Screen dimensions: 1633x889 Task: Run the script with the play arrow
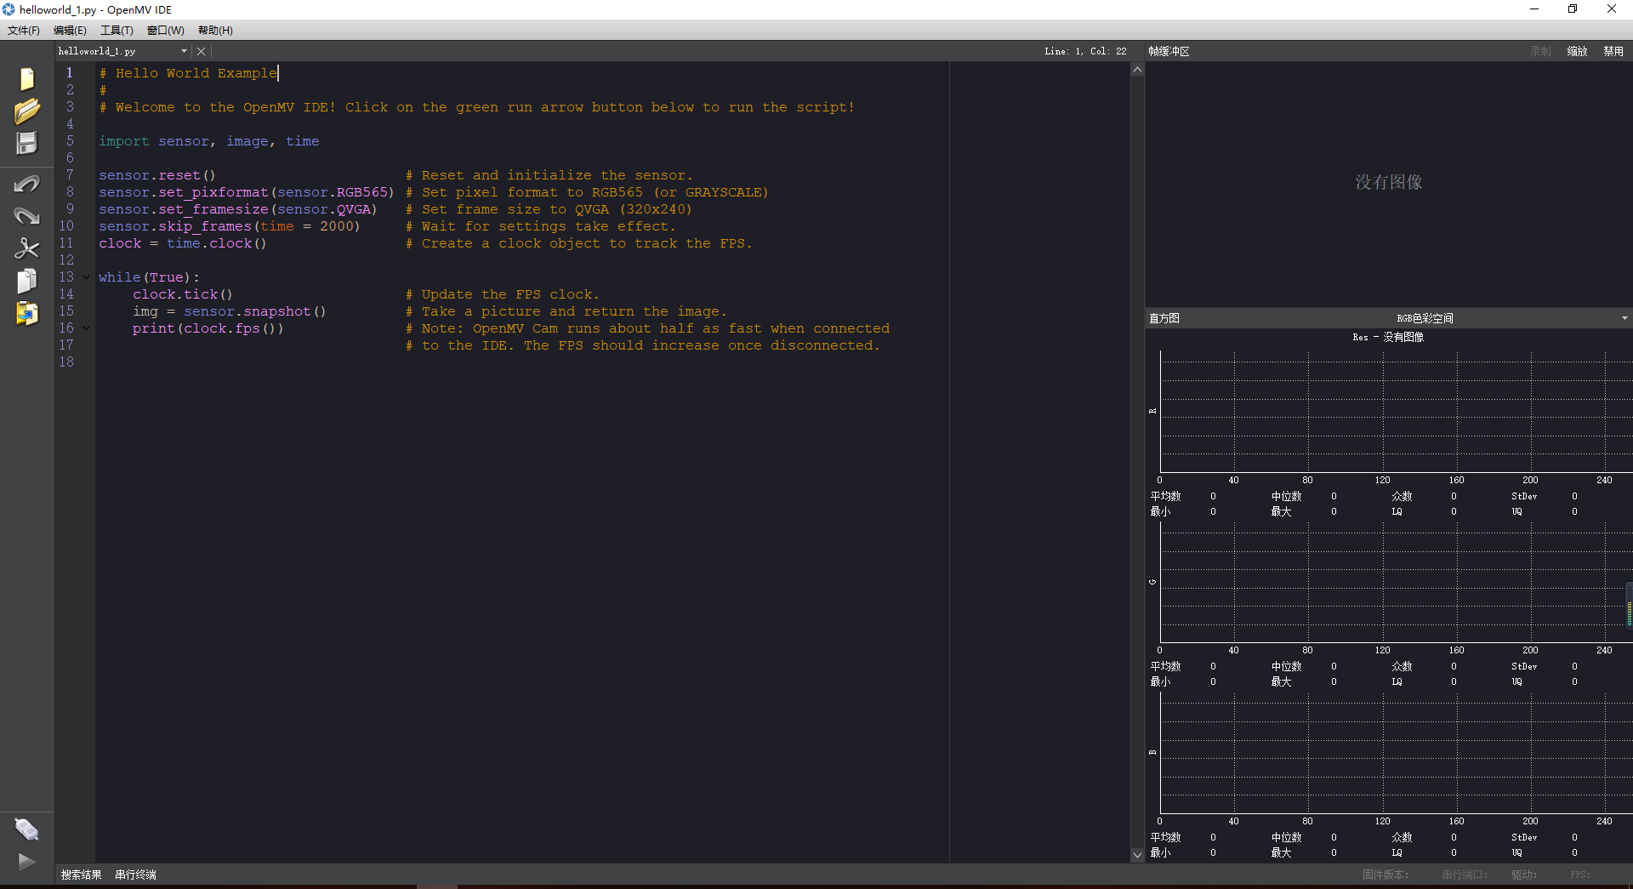[x=26, y=862]
